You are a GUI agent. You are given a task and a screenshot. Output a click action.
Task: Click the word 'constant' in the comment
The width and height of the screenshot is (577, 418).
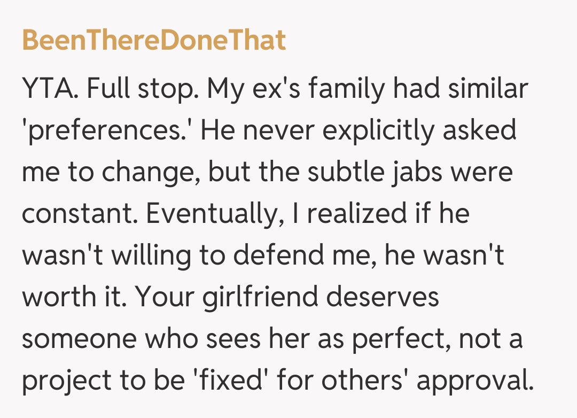click(x=80, y=213)
